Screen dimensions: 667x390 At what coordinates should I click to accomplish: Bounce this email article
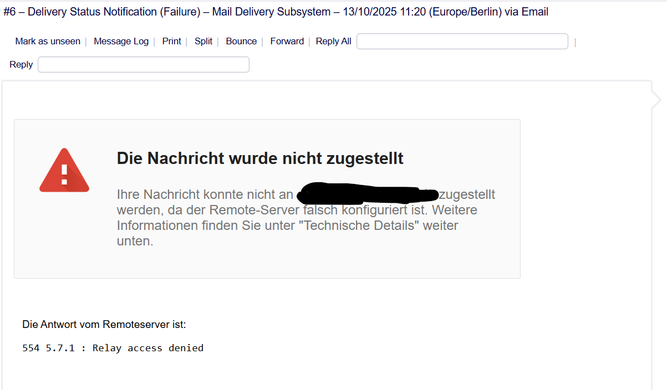coord(241,42)
